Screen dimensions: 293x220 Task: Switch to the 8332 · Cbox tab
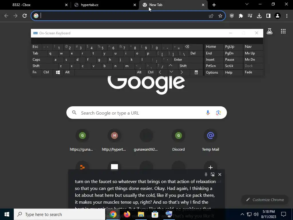coord(35,5)
